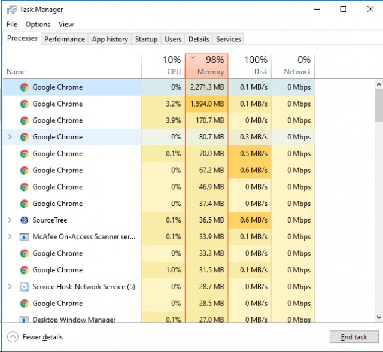The height and width of the screenshot is (352, 383).
Task: Click the Chrome icon in the 1,594.0 MB row
Action: (24, 104)
